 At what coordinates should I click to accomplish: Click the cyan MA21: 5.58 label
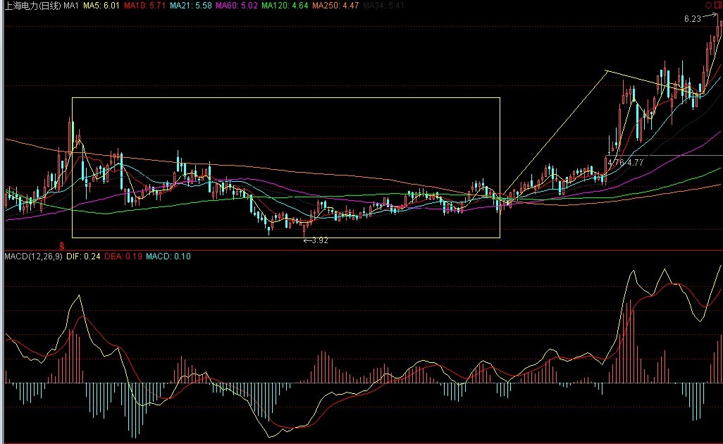[190, 6]
